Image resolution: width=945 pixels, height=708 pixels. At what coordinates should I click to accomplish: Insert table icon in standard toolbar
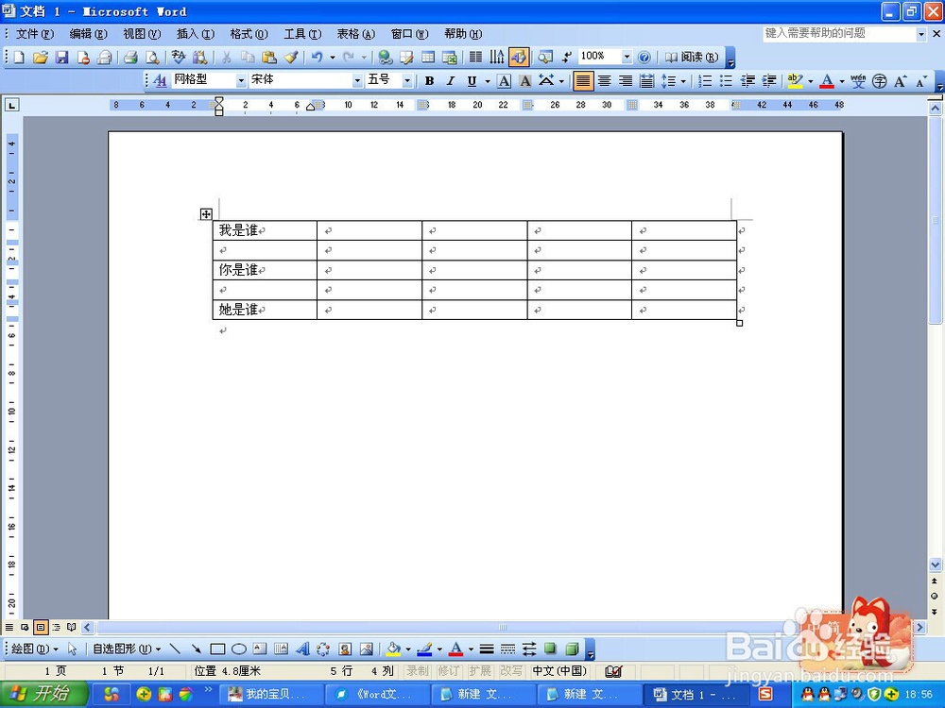point(428,58)
